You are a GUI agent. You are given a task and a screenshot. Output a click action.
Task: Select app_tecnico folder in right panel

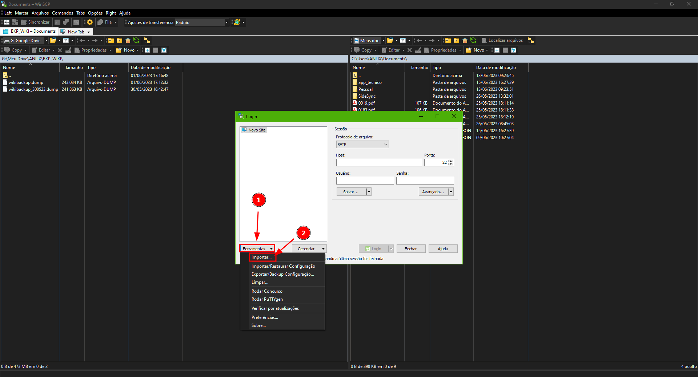coord(370,82)
